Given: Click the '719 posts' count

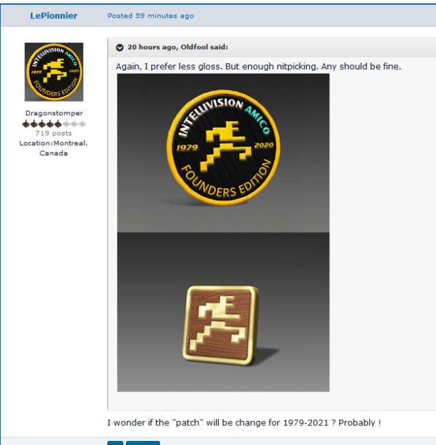Looking at the screenshot, I should click(54, 133).
